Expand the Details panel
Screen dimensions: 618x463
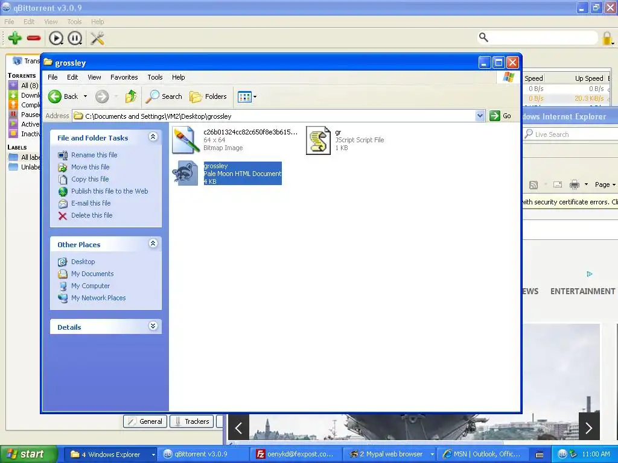(x=153, y=326)
